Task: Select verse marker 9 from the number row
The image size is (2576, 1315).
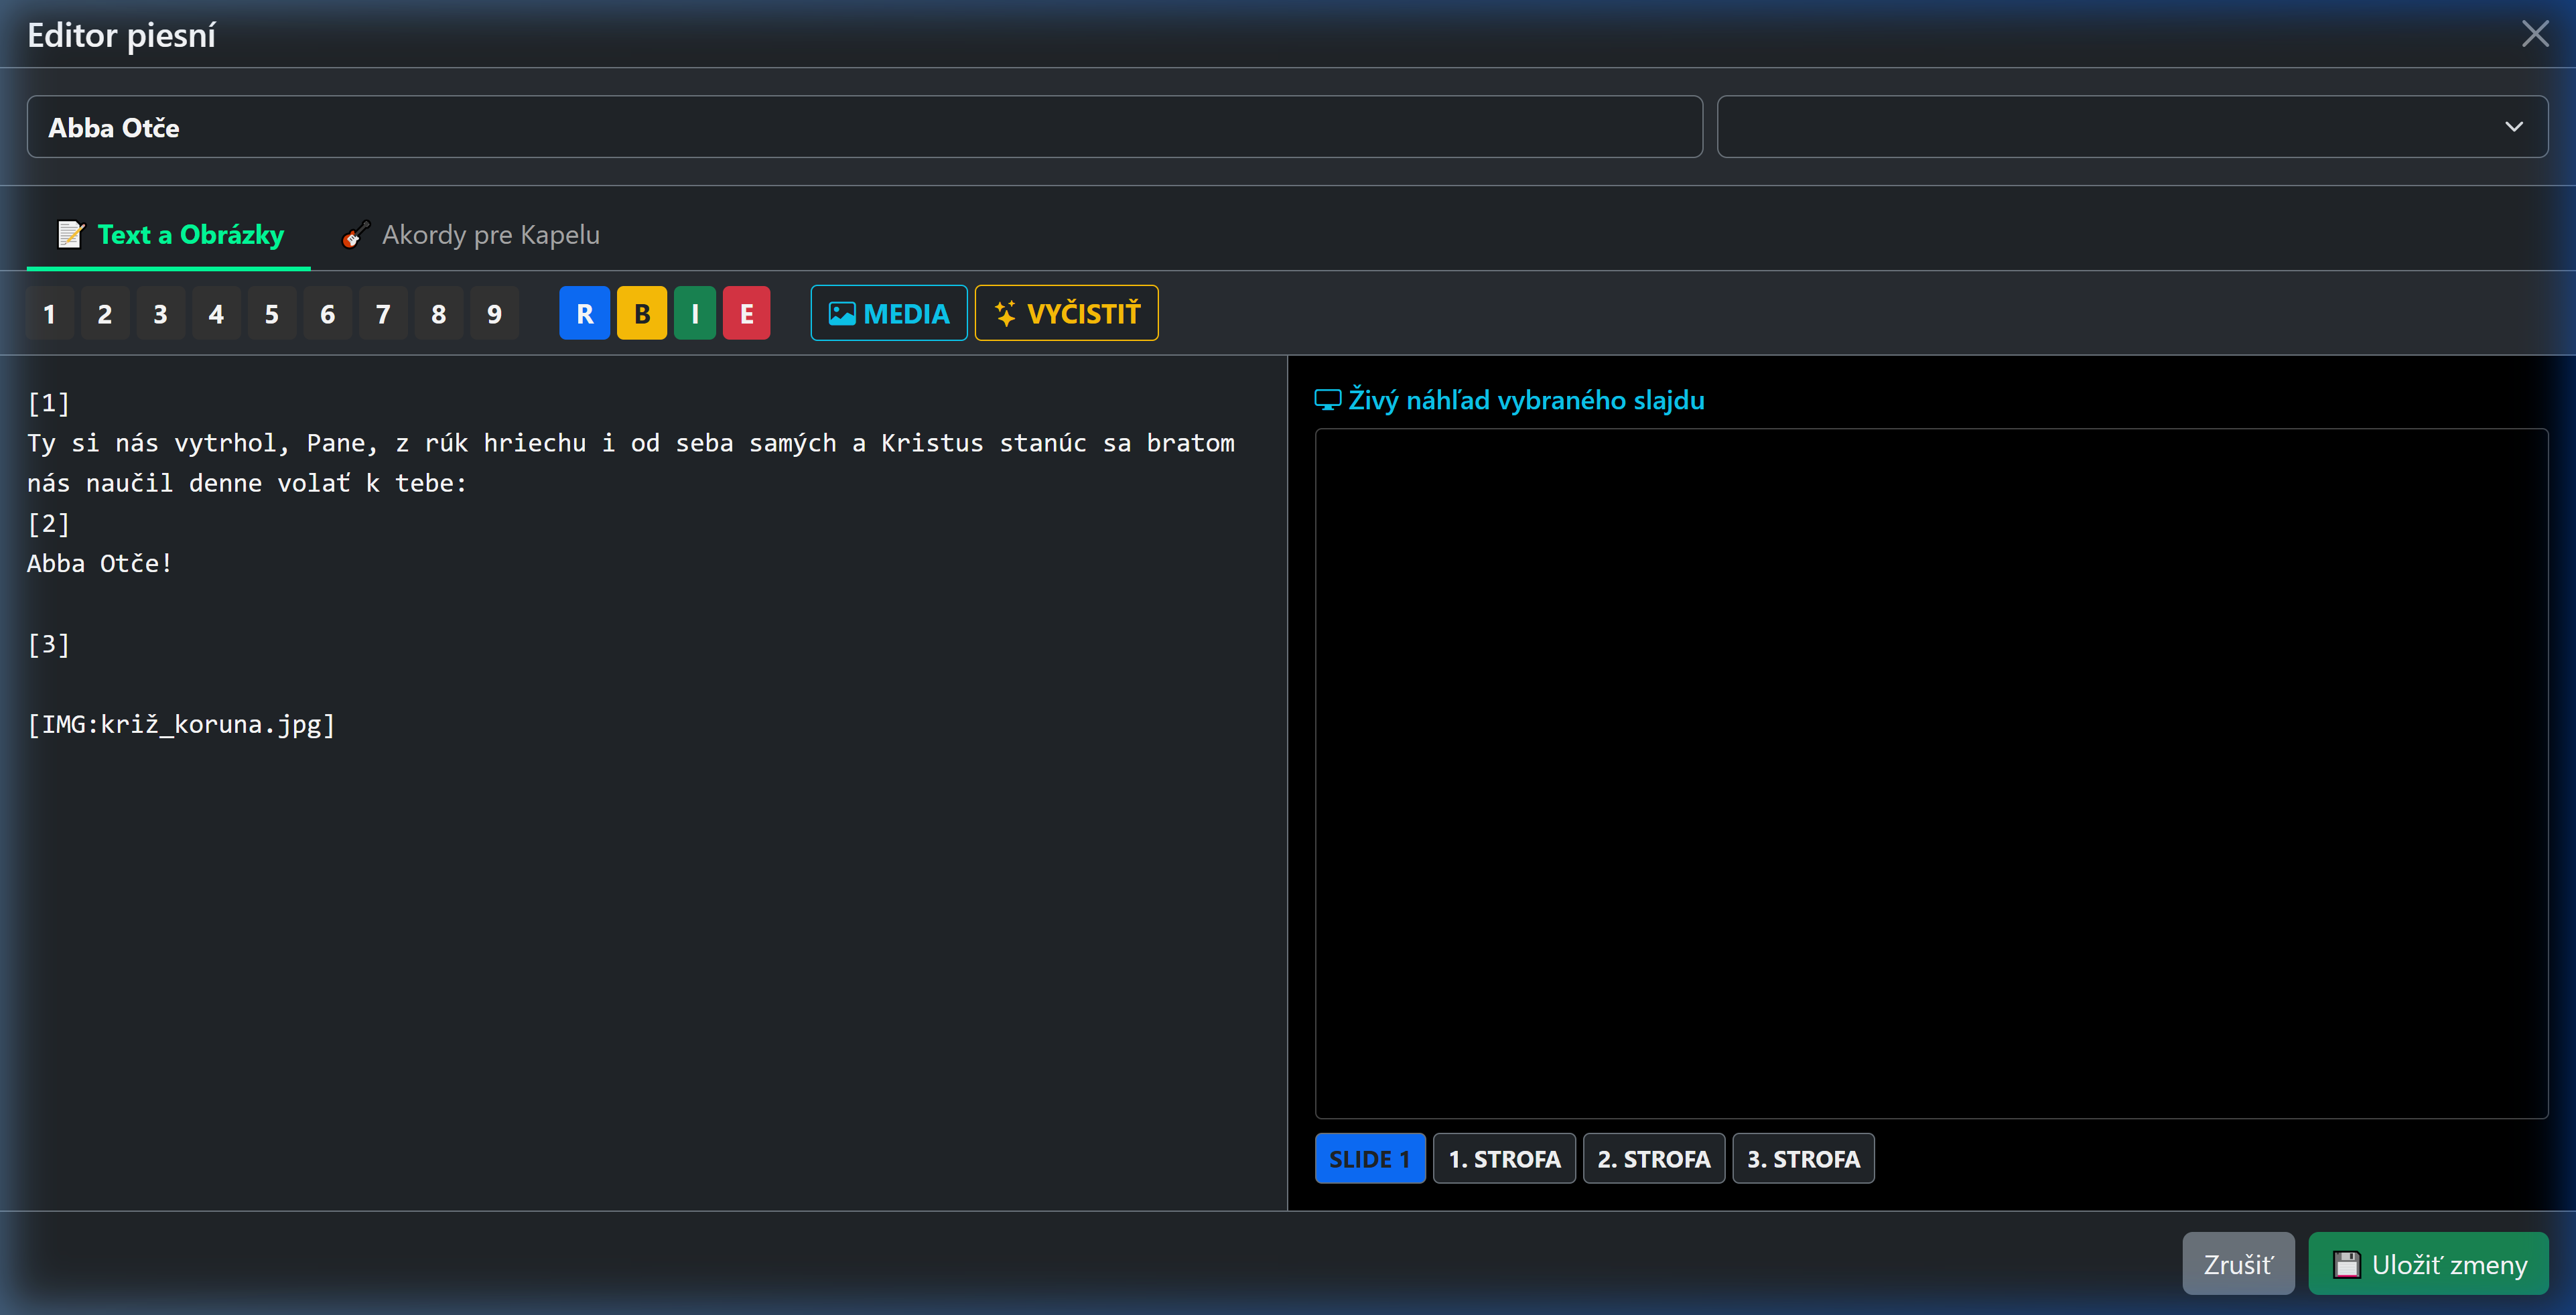Action: point(494,313)
